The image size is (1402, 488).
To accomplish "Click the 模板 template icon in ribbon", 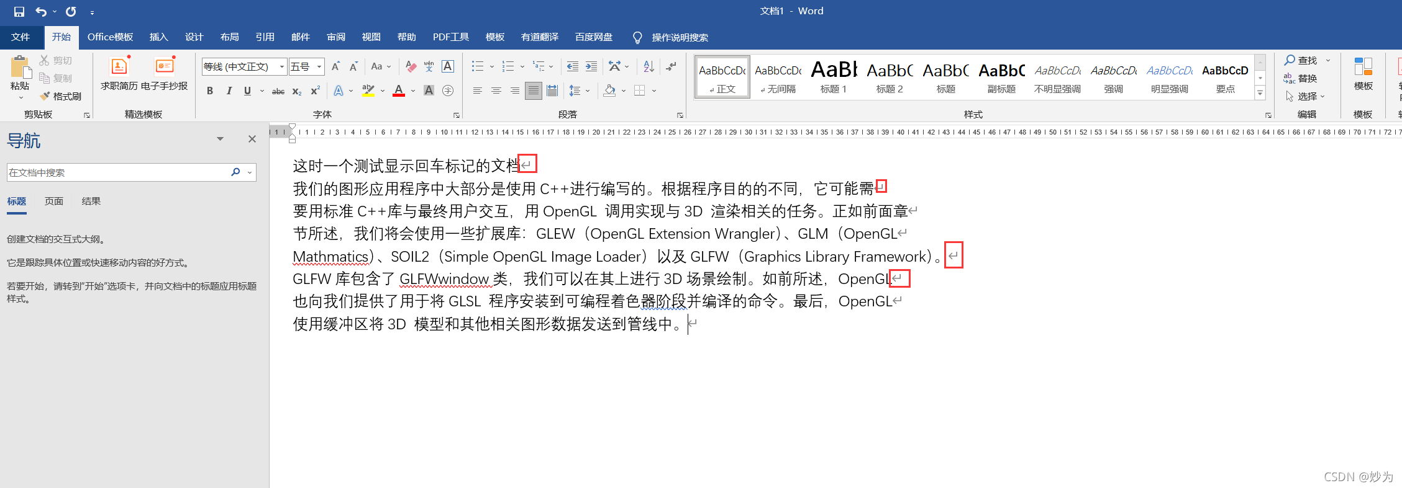I will point(1363,73).
